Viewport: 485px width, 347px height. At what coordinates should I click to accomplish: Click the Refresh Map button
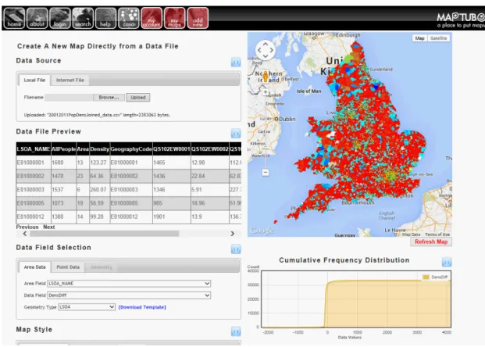(x=431, y=241)
